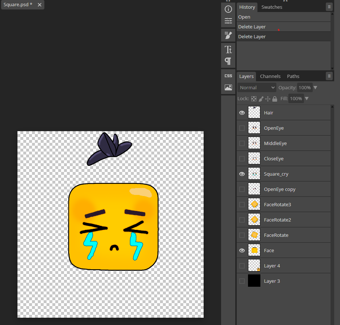Image resolution: width=340 pixels, height=325 pixels.
Task: Show Layer 3 visibility
Action: 242,281
